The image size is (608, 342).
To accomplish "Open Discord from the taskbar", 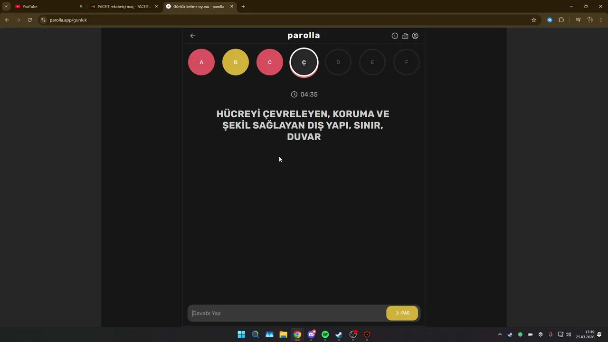I will 312,334.
